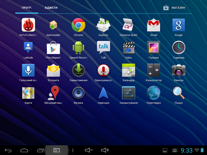The width and height of the screenshot is (207, 155).
Task: Open the Explorer file manager
Action: (x=103, y=25)
